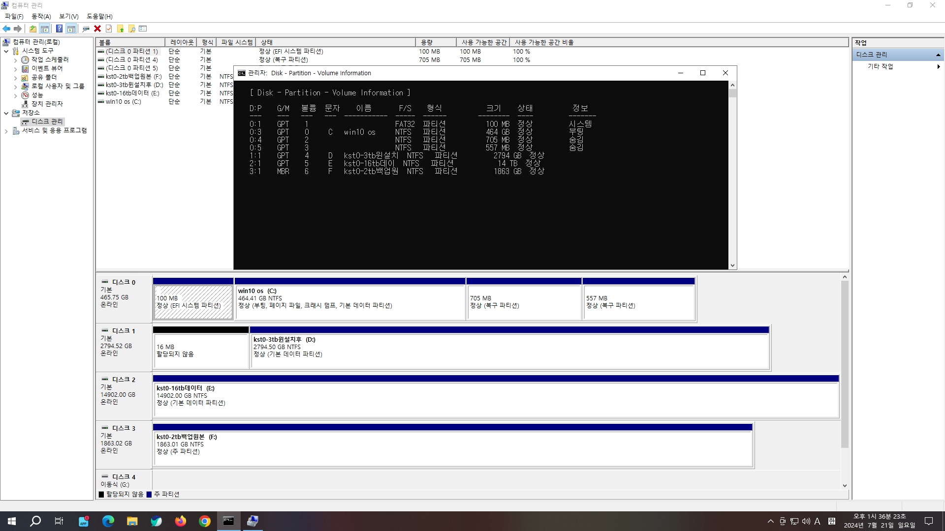Image resolution: width=945 pixels, height=531 pixels.
Task: Collapse the 저장소 tree node
Action: [x=6, y=113]
